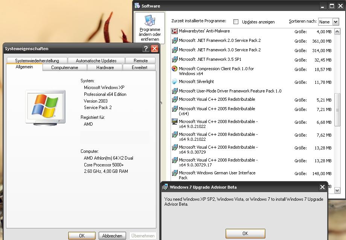Click Abbrechen in Systemeigenschaften dialog
This screenshot has width=346, height=240.
coord(112,235)
